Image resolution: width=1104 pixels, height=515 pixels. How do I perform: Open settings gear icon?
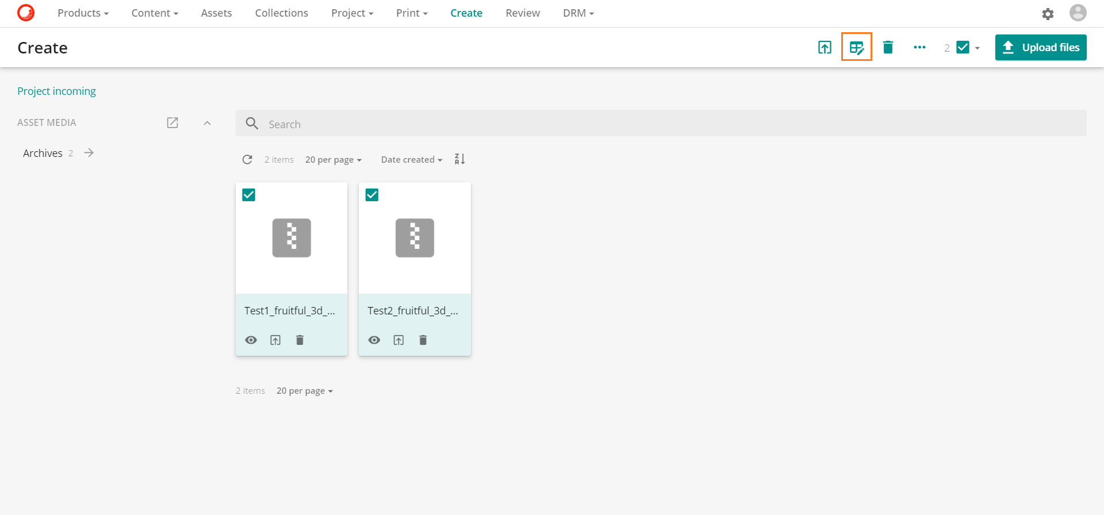point(1048,14)
